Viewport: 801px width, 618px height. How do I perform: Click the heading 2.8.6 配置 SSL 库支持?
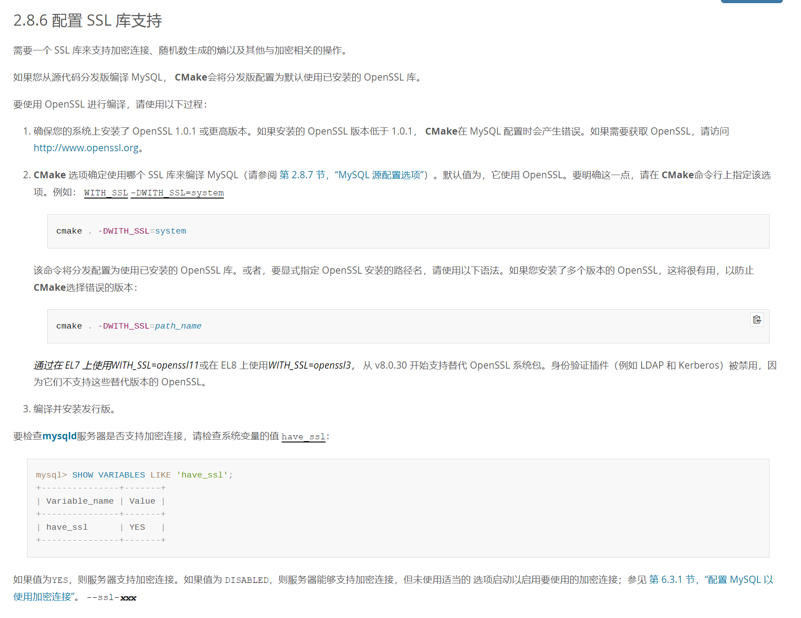click(87, 21)
